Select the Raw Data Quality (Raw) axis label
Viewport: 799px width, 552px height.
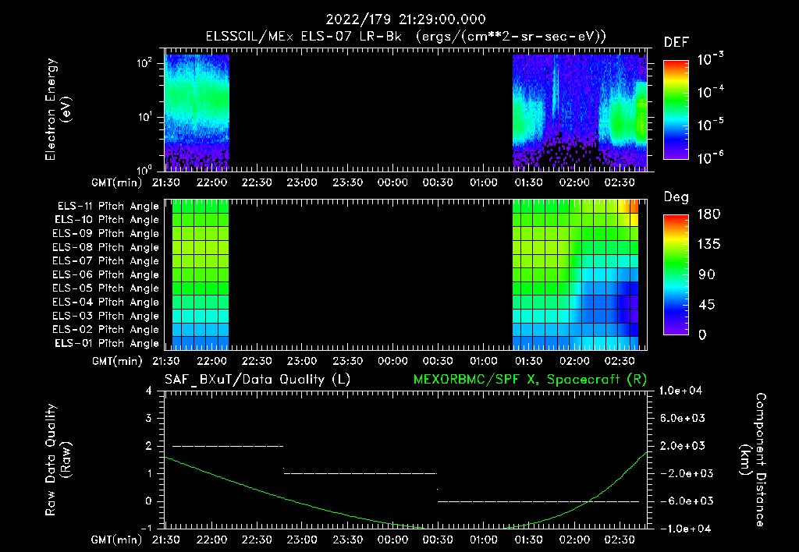58,460
